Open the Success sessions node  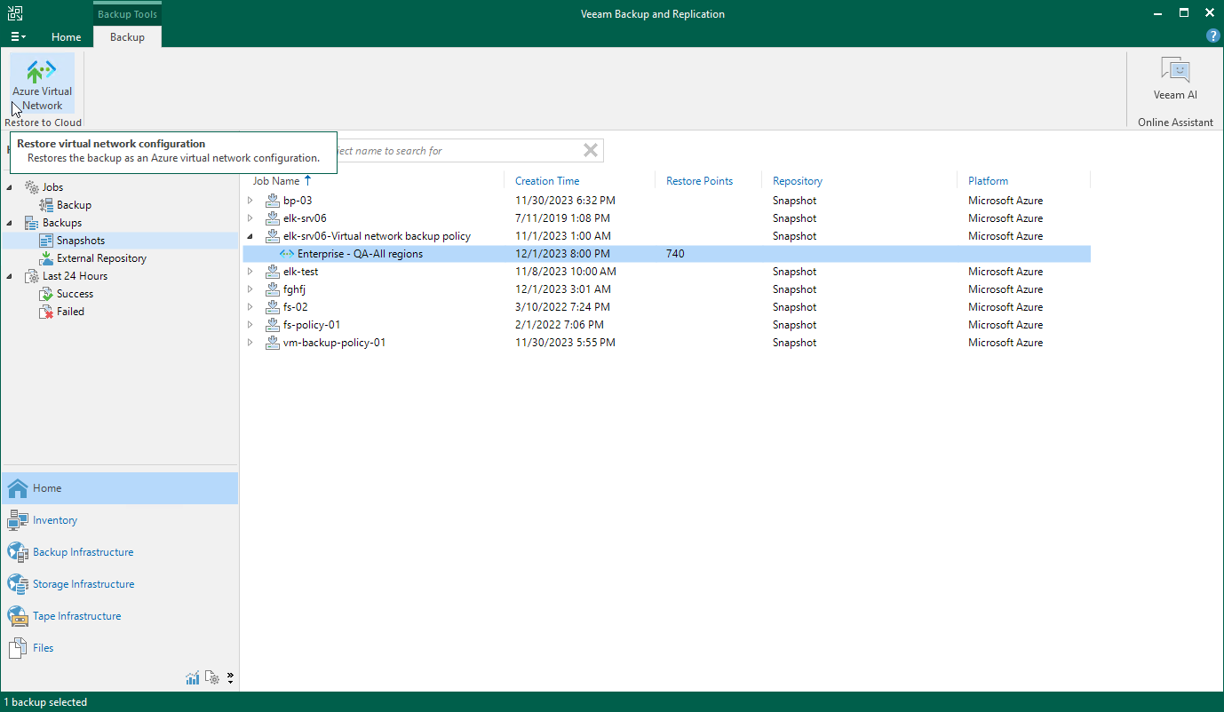tap(75, 294)
